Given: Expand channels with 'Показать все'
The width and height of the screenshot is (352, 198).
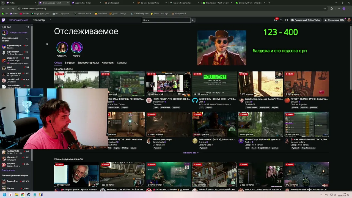Looking at the screenshot, I should pyautogui.click(x=191, y=153).
